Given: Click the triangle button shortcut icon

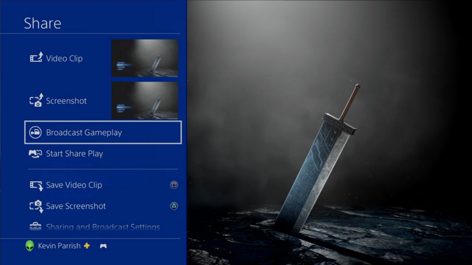Looking at the screenshot, I should point(174,206).
